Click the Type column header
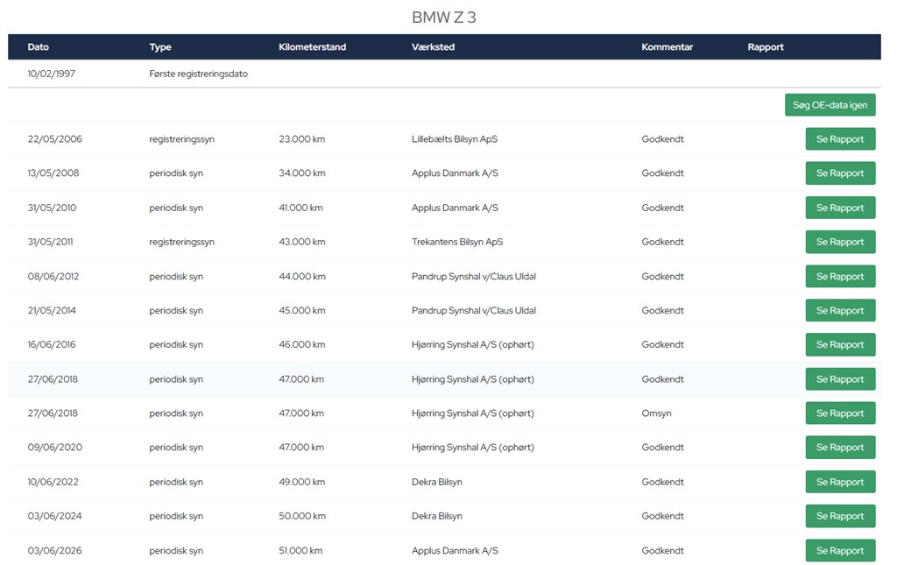This screenshot has height=565, width=897. (x=160, y=47)
